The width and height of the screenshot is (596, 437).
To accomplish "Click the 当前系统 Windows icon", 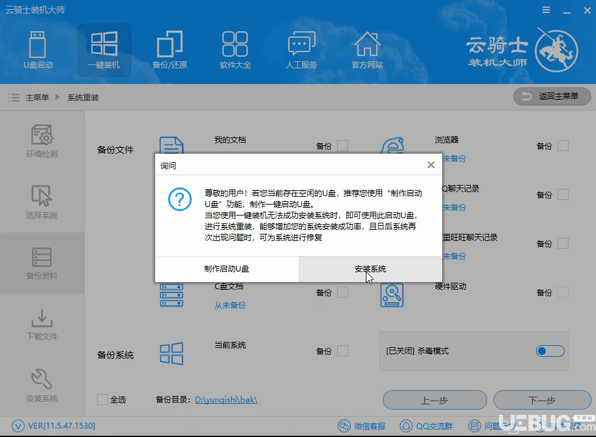I will [171, 354].
